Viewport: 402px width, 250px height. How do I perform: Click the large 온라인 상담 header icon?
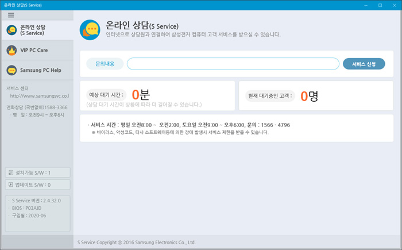point(90,30)
